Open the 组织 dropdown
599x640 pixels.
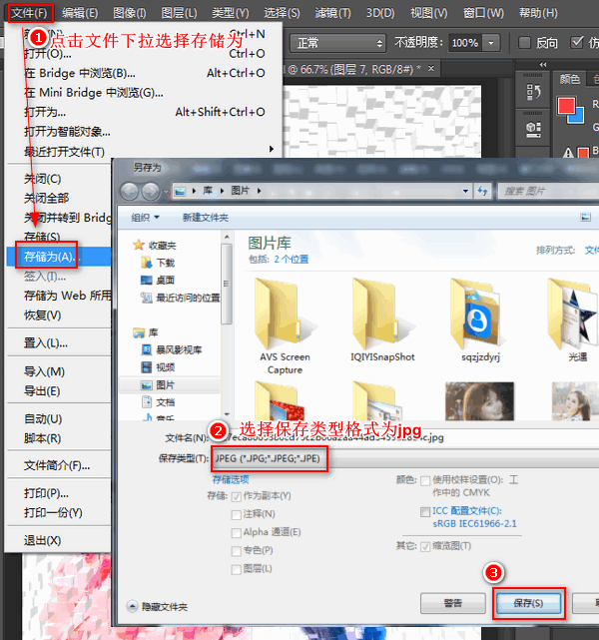pyautogui.click(x=145, y=218)
